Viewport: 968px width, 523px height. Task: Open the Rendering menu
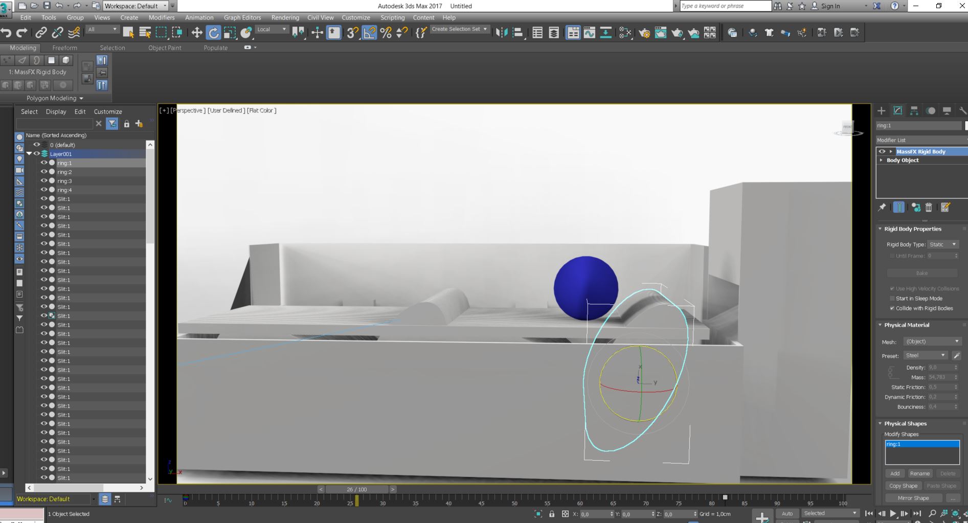click(x=285, y=17)
